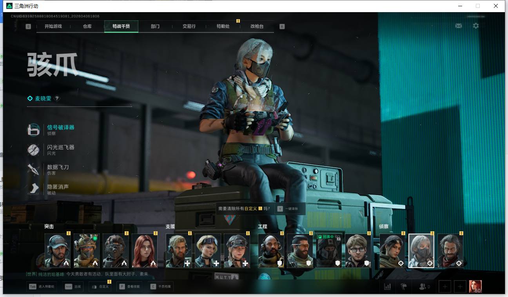508x297 pixels.
Task: Select the 闪光巡飞器 skill icon
Action: click(33, 149)
